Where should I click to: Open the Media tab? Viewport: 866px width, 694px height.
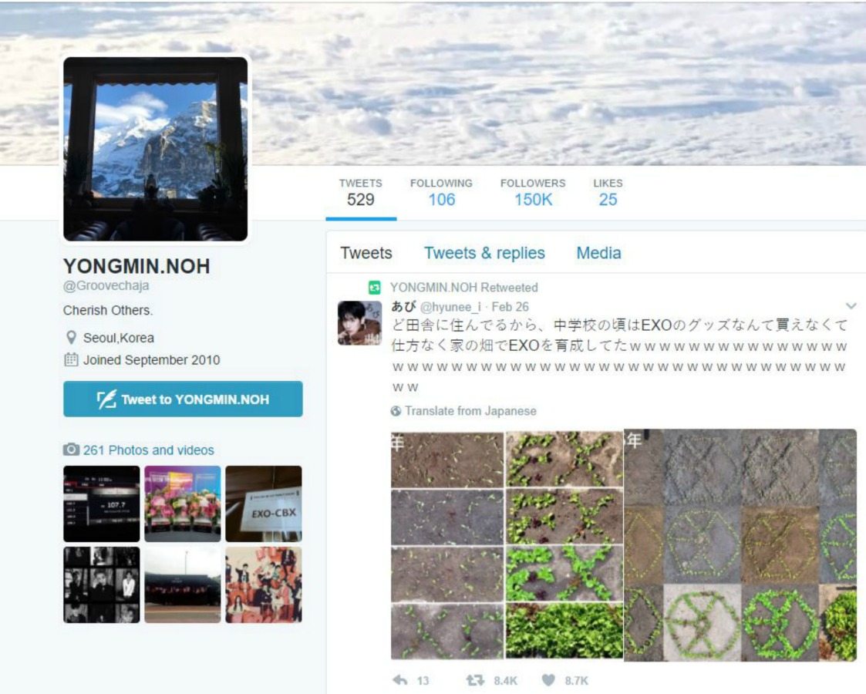click(x=598, y=253)
